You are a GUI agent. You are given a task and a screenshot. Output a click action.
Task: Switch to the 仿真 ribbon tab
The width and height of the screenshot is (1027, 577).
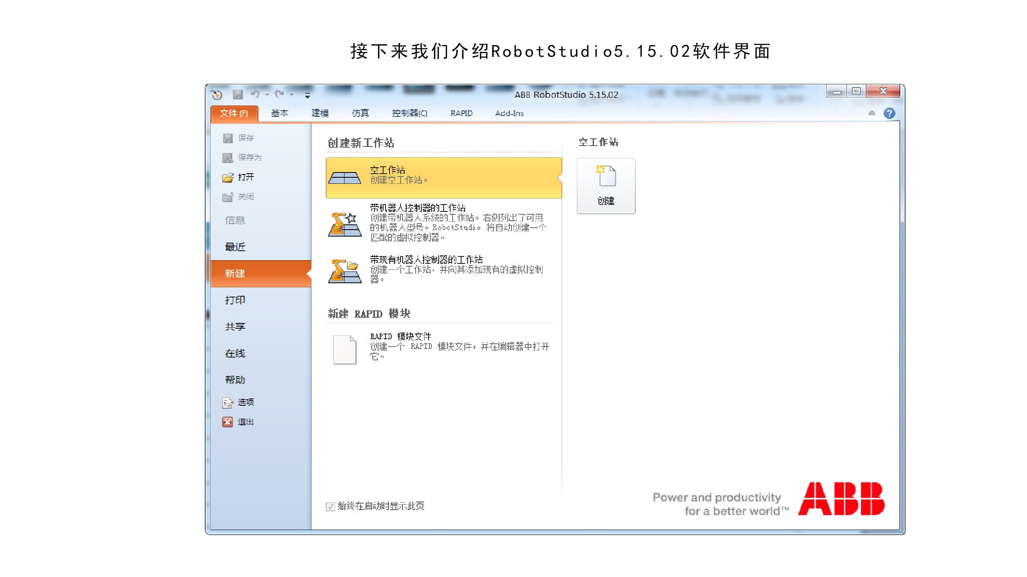pos(360,113)
